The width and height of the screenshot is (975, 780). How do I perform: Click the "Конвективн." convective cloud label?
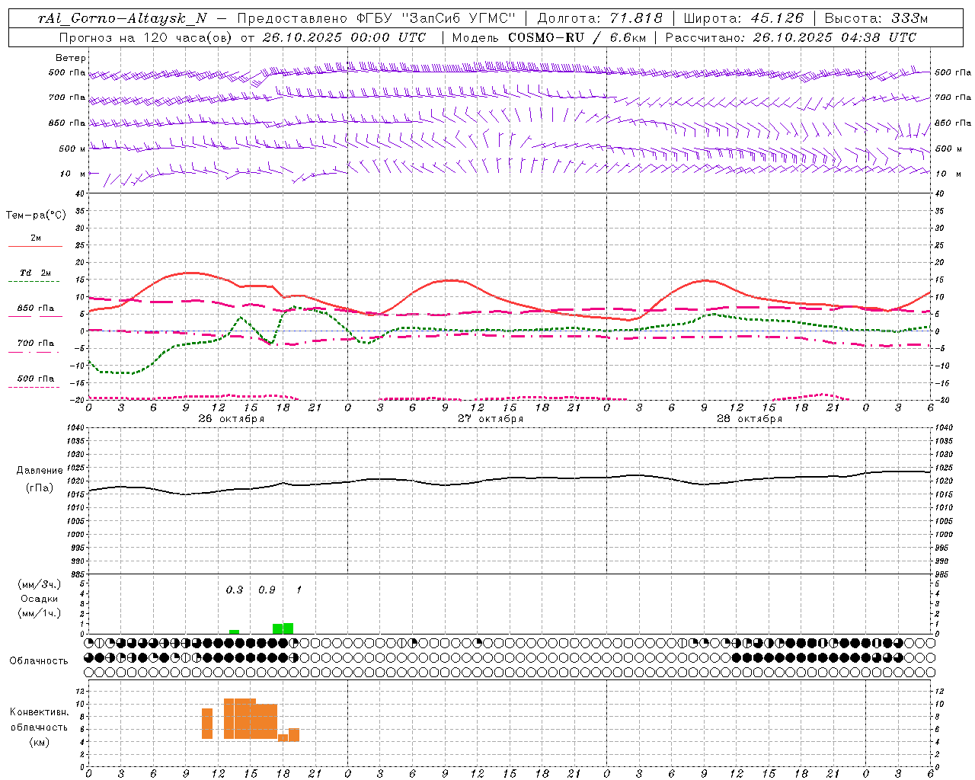pyautogui.click(x=39, y=712)
